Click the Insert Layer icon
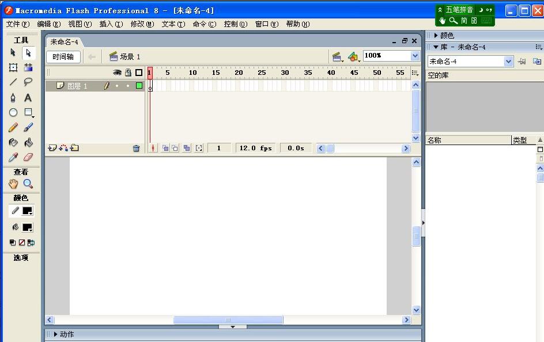544x342 pixels. point(52,148)
